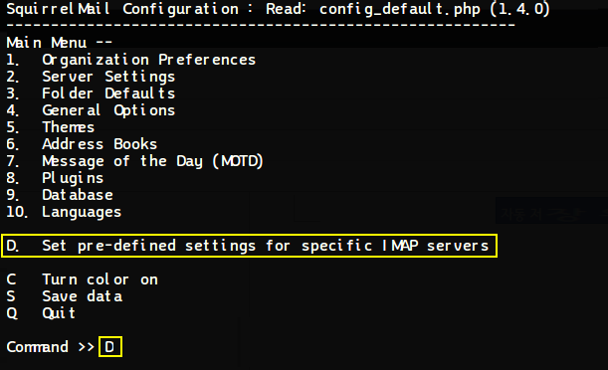Click the letter C shortcut key
The width and height of the screenshot is (608, 370).
[11, 279]
